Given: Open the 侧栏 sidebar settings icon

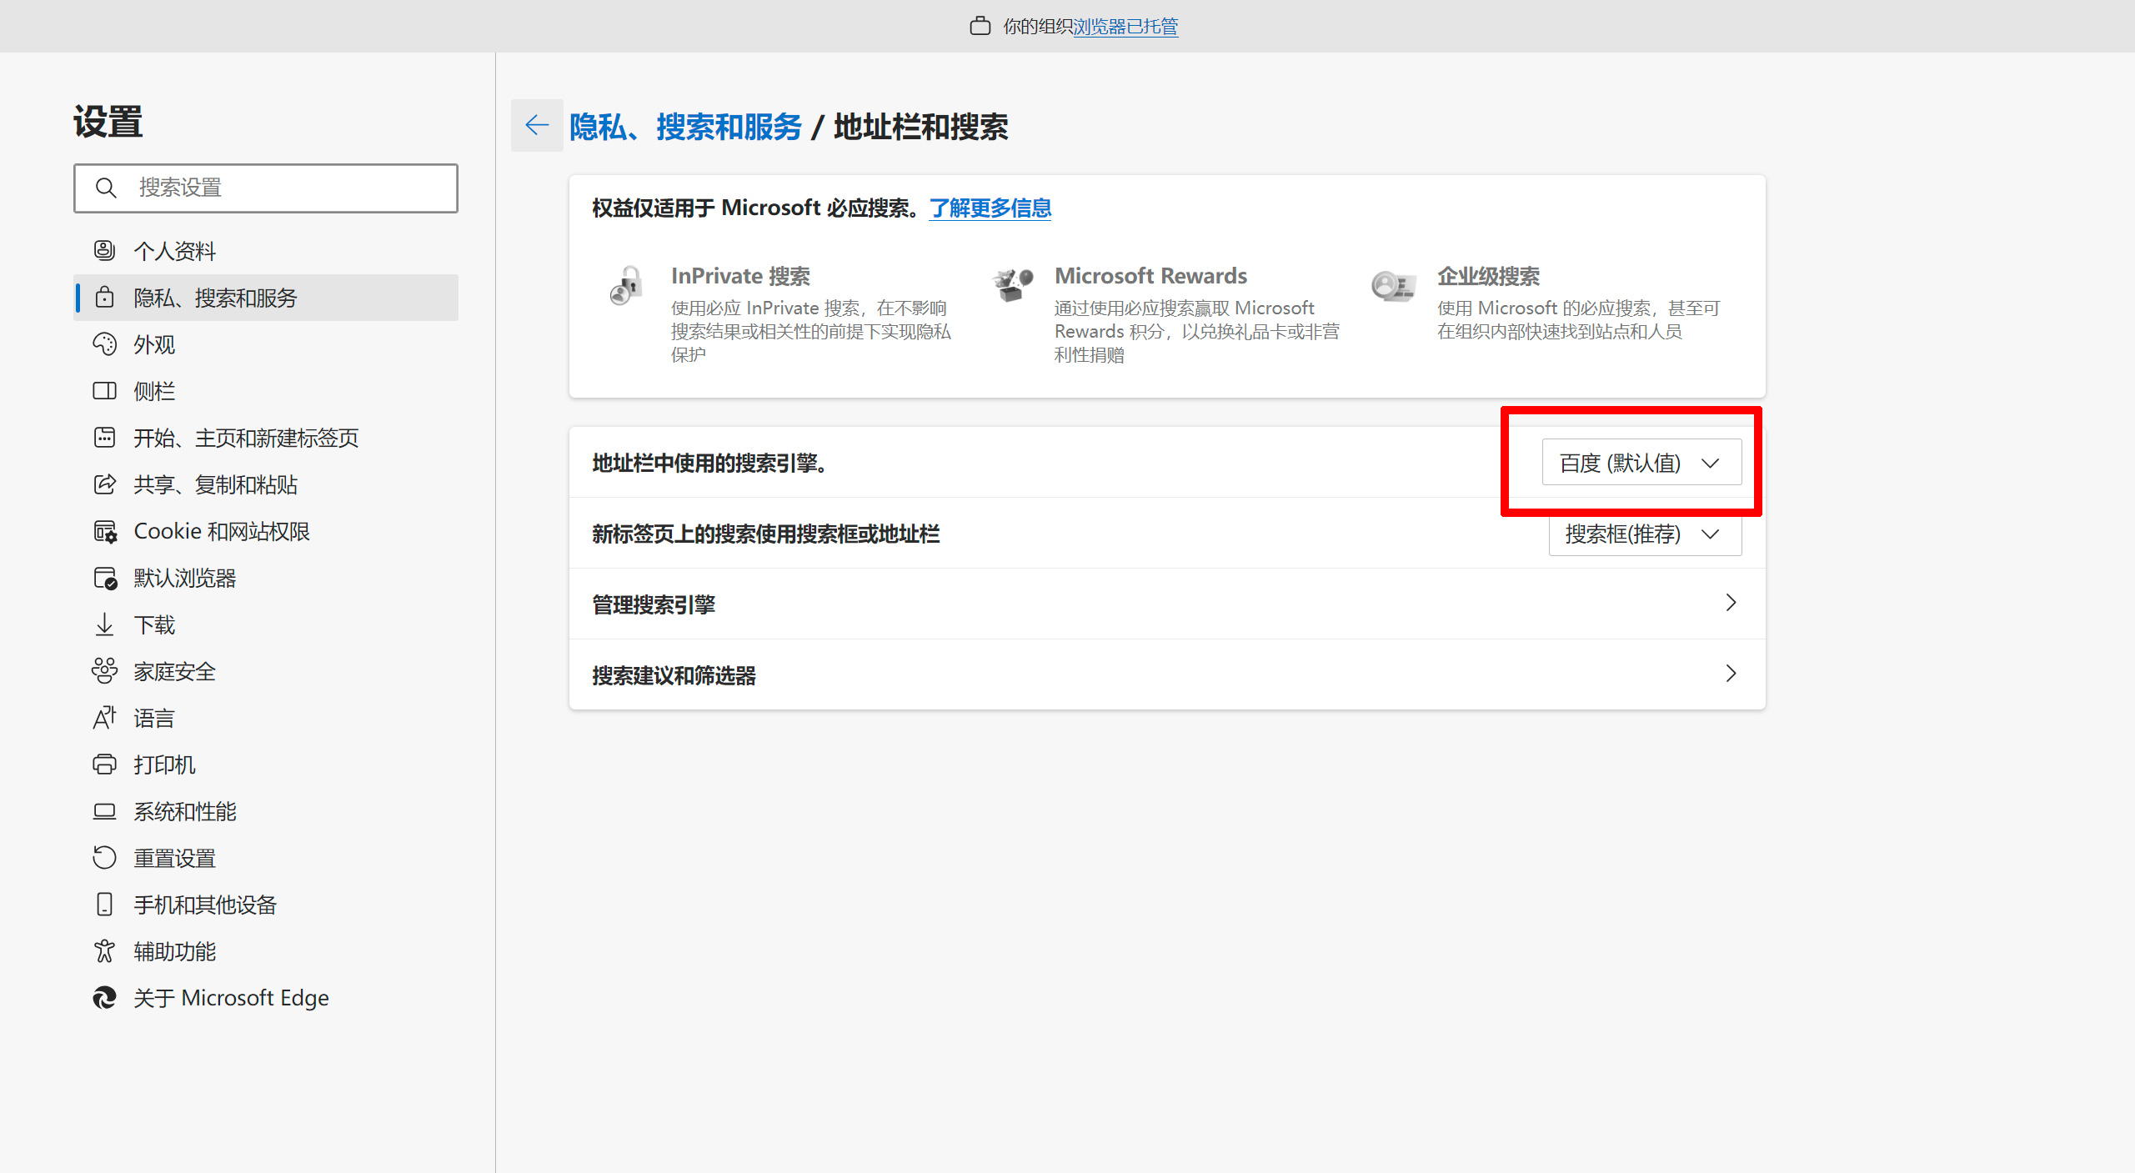Looking at the screenshot, I should coord(104,390).
